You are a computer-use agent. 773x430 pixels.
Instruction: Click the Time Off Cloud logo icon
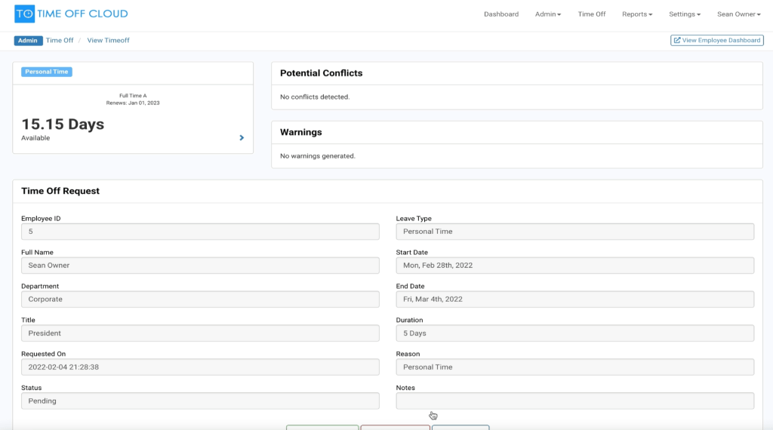click(x=24, y=14)
